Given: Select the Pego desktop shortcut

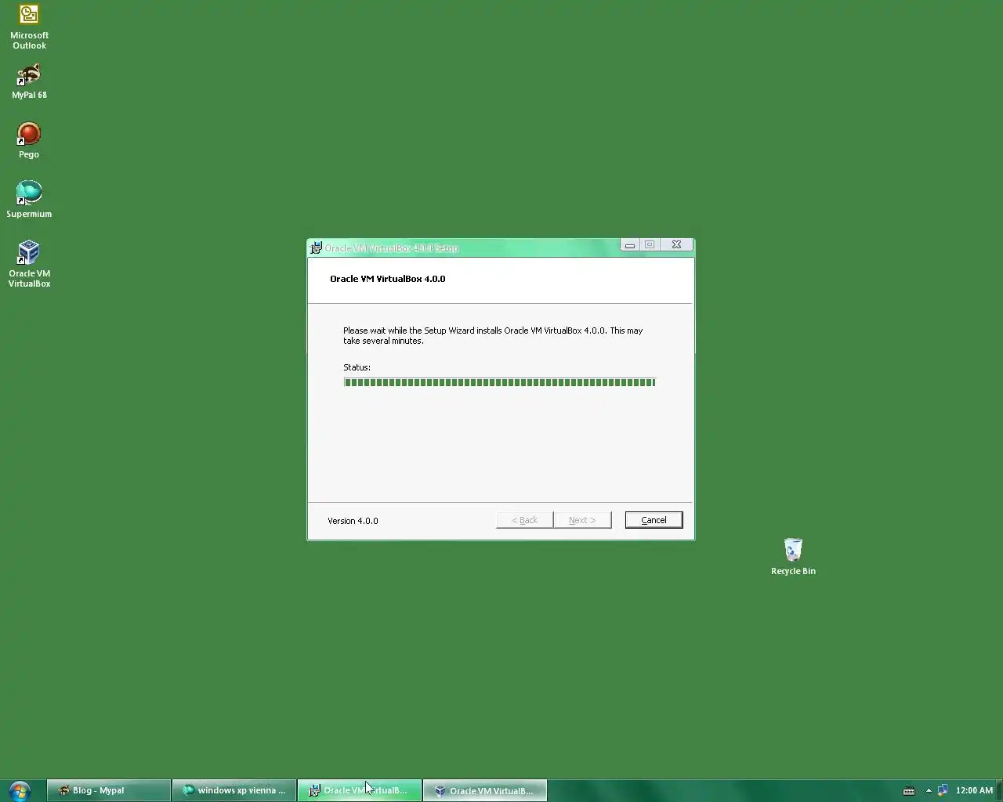Looking at the screenshot, I should 29,140.
